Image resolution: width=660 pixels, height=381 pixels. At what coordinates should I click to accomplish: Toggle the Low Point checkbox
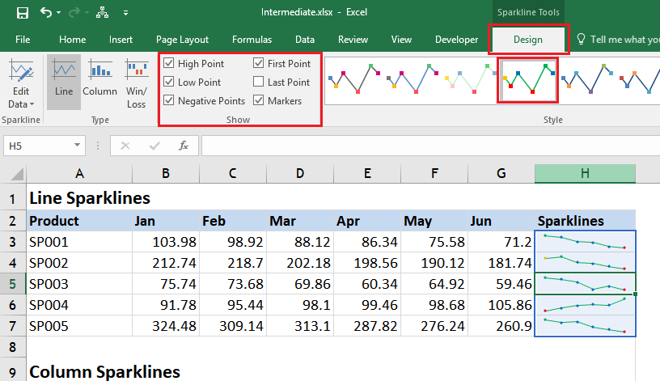(x=169, y=82)
